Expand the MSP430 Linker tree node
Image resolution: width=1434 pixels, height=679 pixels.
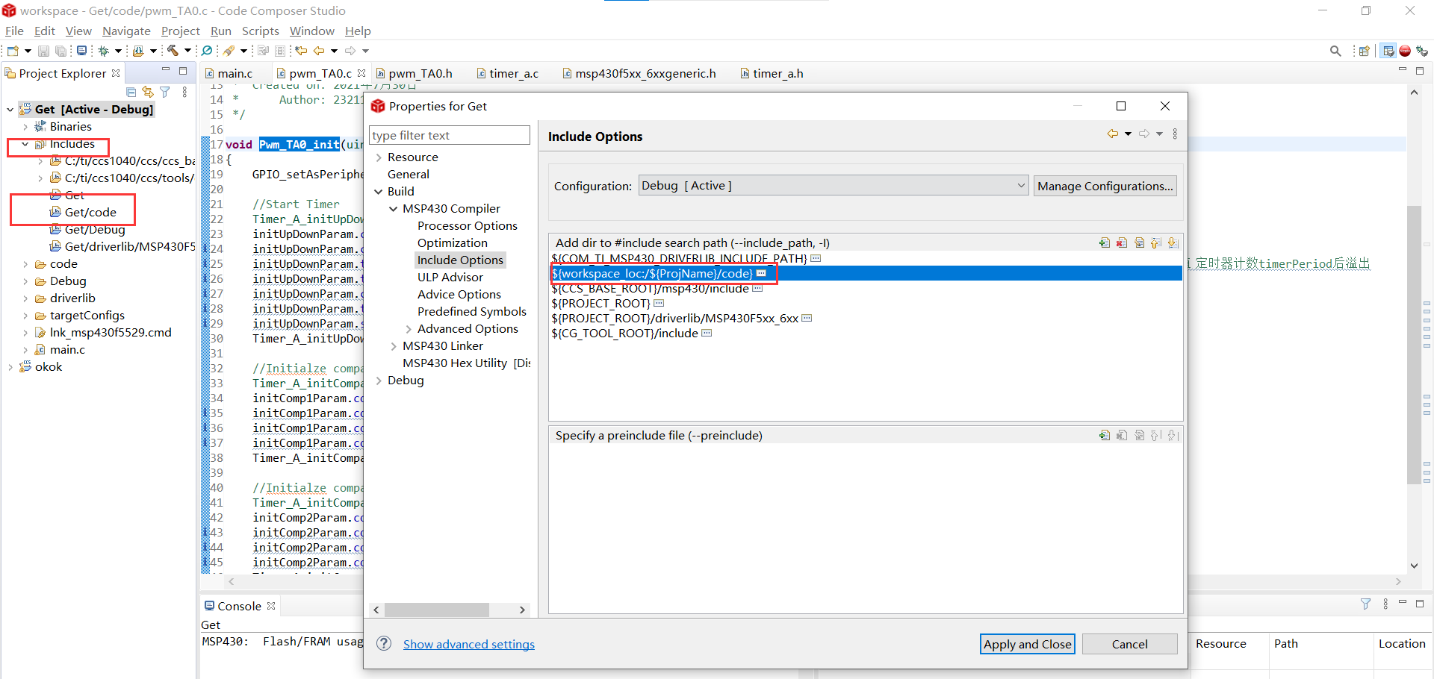coord(394,345)
